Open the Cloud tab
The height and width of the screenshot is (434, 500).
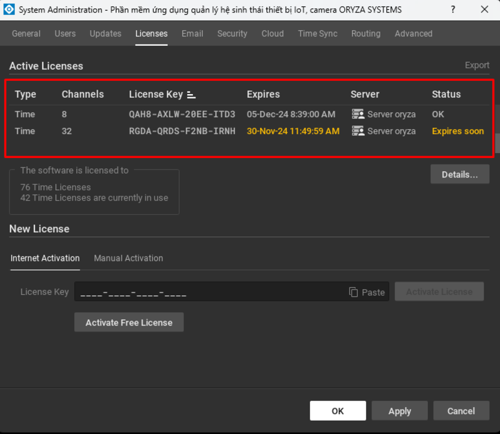point(273,33)
